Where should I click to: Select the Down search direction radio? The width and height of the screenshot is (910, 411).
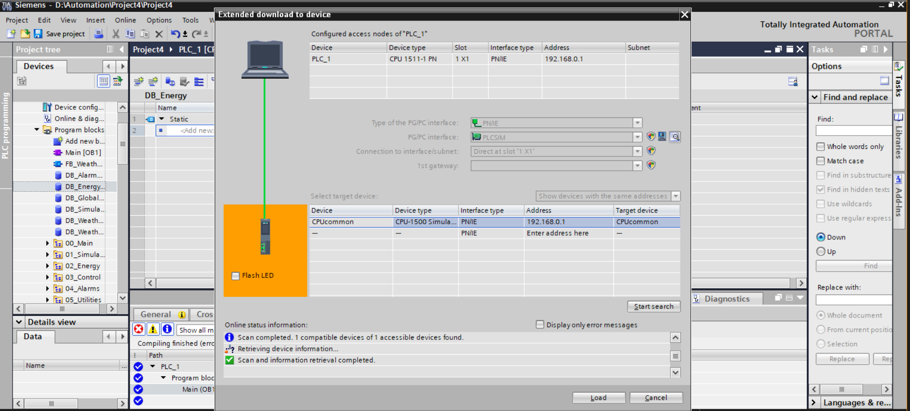[821, 237]
